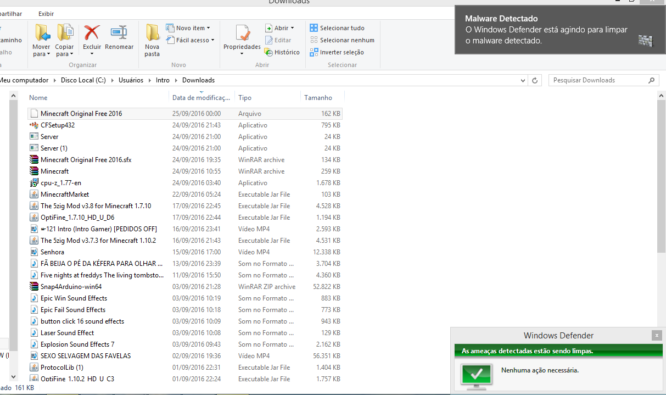Image resolution: width=666 pixels, height=395 pixels.
Task: Click the Senhora MP4 video icon
Action: coord(34,252)
